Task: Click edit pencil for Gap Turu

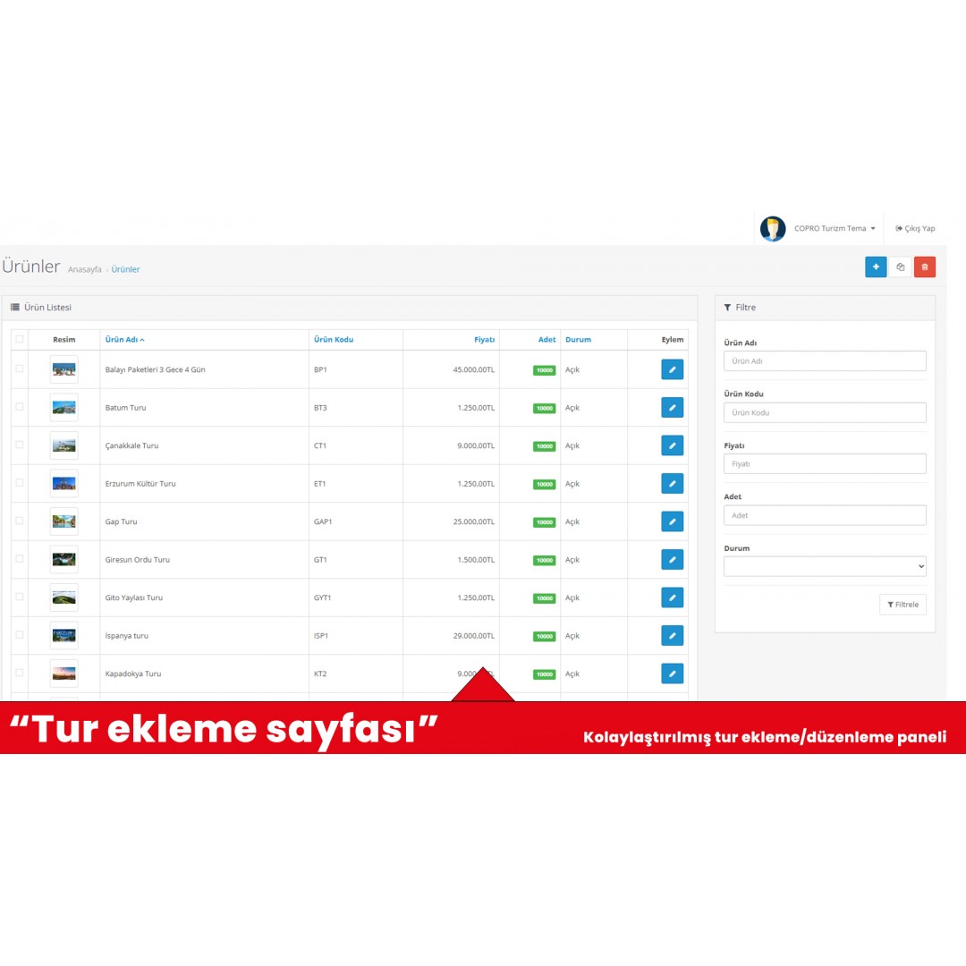Action: pos(672,521)
